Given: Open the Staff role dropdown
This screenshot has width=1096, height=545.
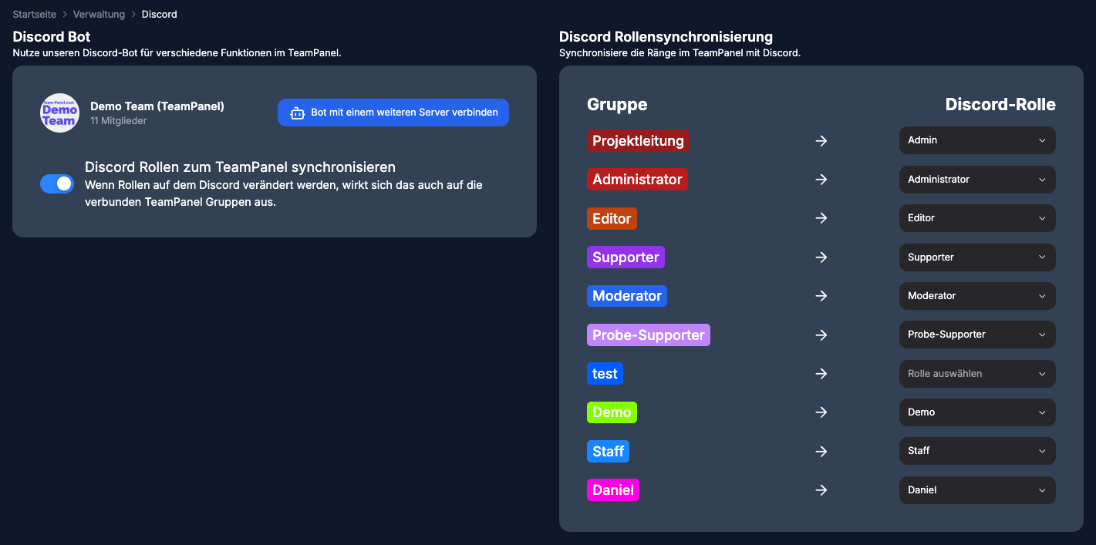Looking at the screenshot, I should pyautogui.click(x=977, y=451).
